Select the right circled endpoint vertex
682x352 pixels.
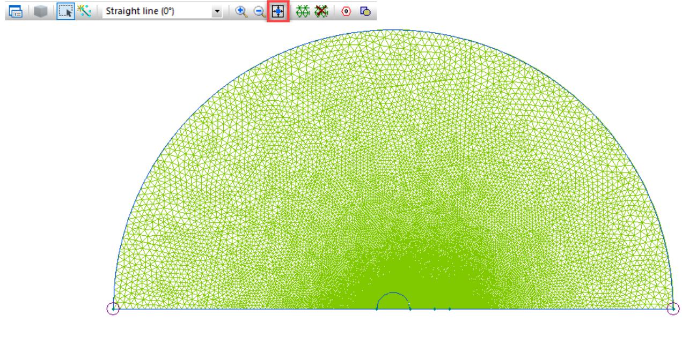[x=673, y=309]
